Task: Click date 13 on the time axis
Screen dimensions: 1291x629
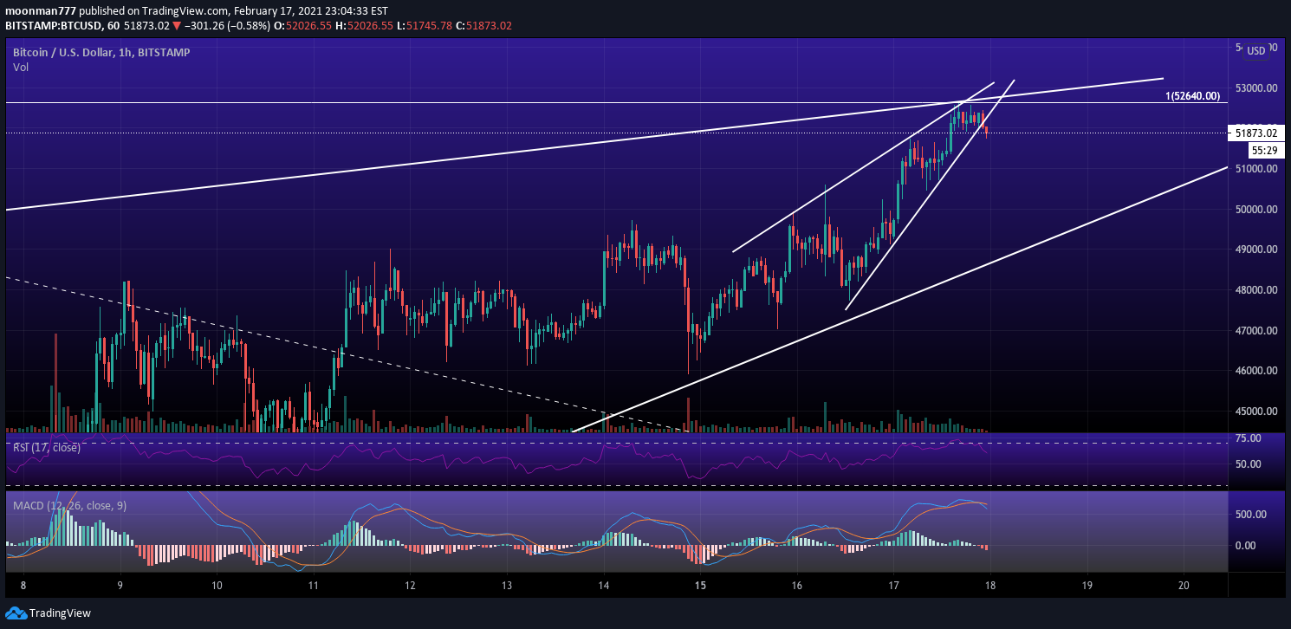Action: 507,585
